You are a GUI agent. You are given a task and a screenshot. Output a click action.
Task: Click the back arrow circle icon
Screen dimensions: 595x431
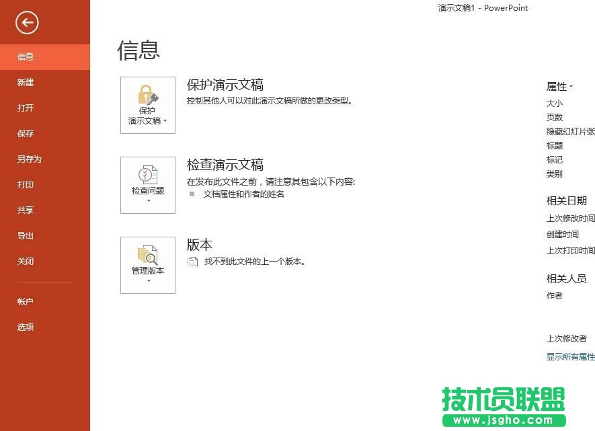coord(27,23)
